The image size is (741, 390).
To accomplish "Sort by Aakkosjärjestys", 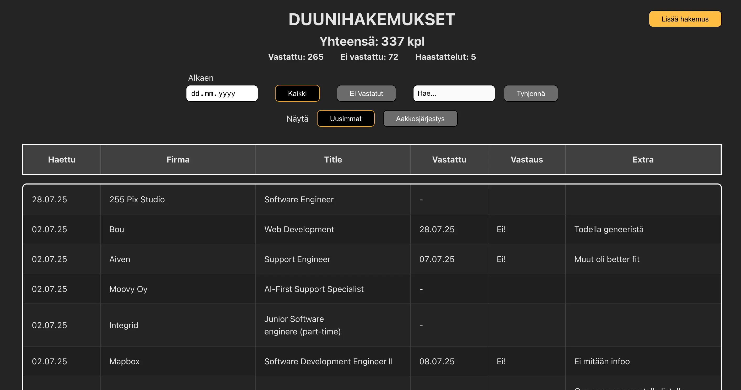I will (420, 118).
